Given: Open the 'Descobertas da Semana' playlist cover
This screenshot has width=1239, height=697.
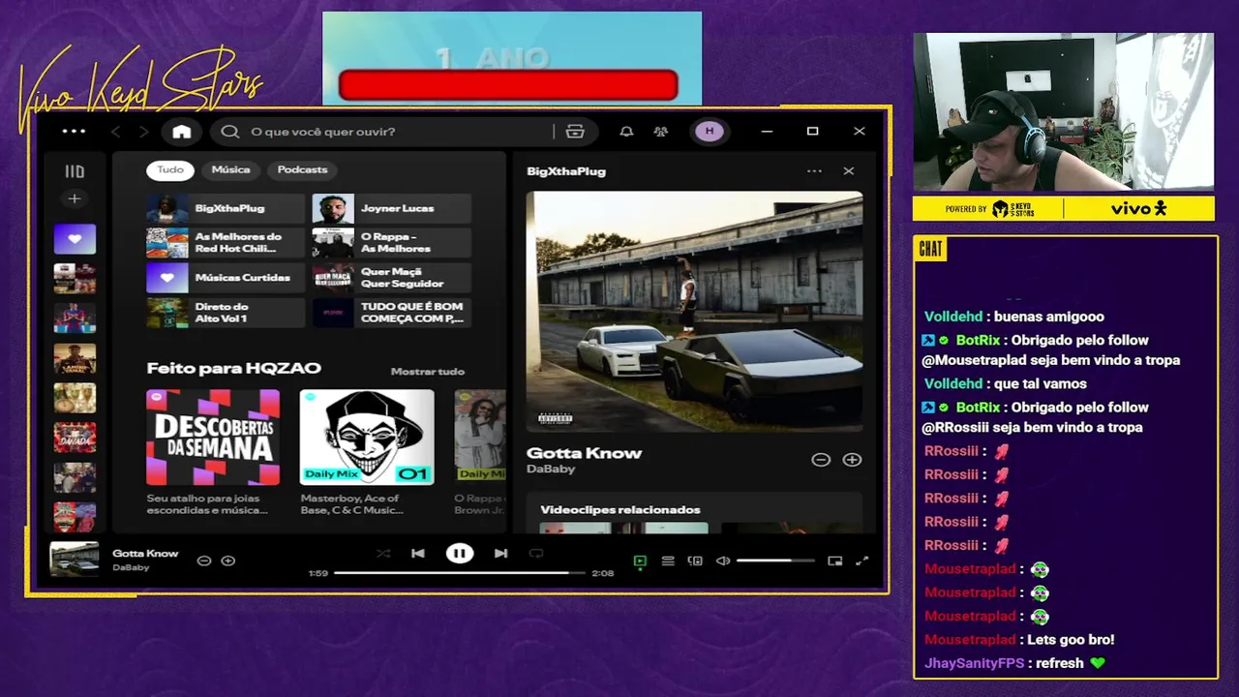Looking at the screenshot, I should click(x=213, y=437).
